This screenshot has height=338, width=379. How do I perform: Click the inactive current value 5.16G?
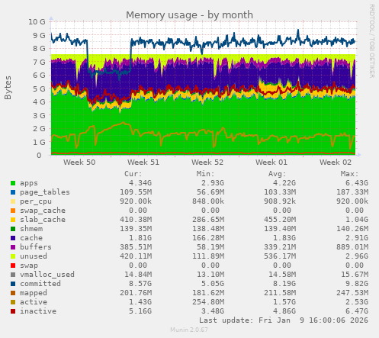(140, 311)
